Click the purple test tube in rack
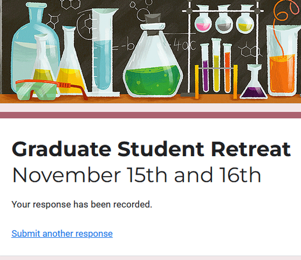The height and width of the screenshot is (260, 301). pyautogui.click(x=205, y=68)
